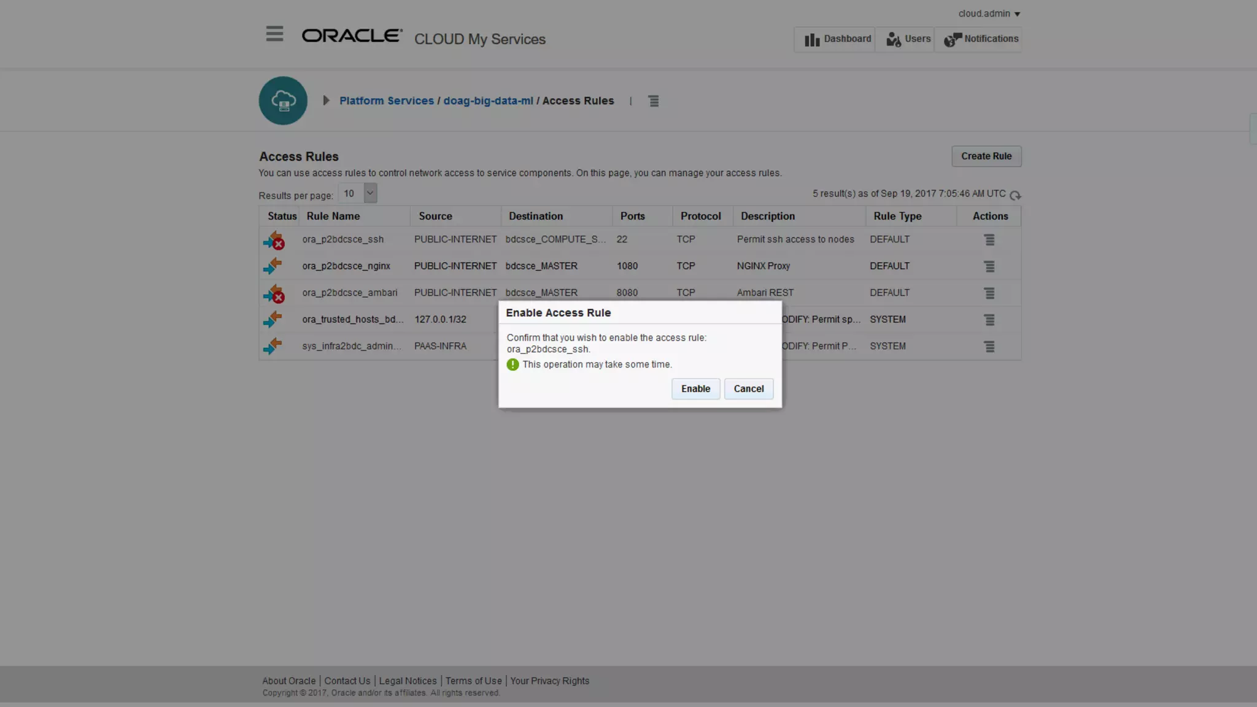This screenshot has height=707, width=1257.
Task: Click the refresh results icon
Action: (1015, 195)
